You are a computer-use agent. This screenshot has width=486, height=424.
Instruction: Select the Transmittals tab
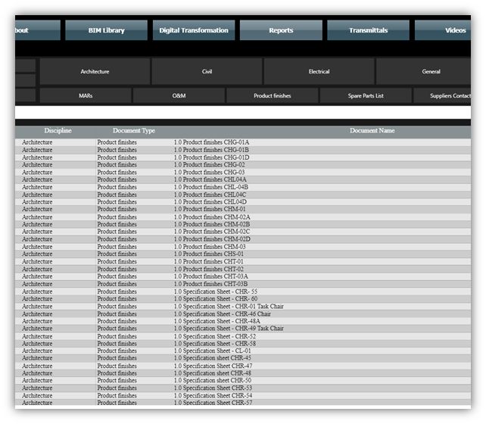click(368, 30)
